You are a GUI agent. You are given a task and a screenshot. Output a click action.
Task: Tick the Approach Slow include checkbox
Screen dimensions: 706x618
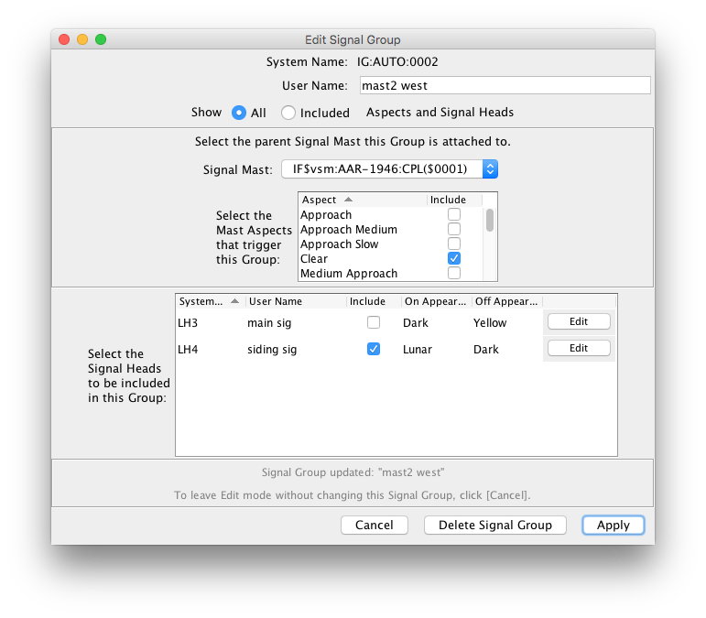[x=454, y=244]
